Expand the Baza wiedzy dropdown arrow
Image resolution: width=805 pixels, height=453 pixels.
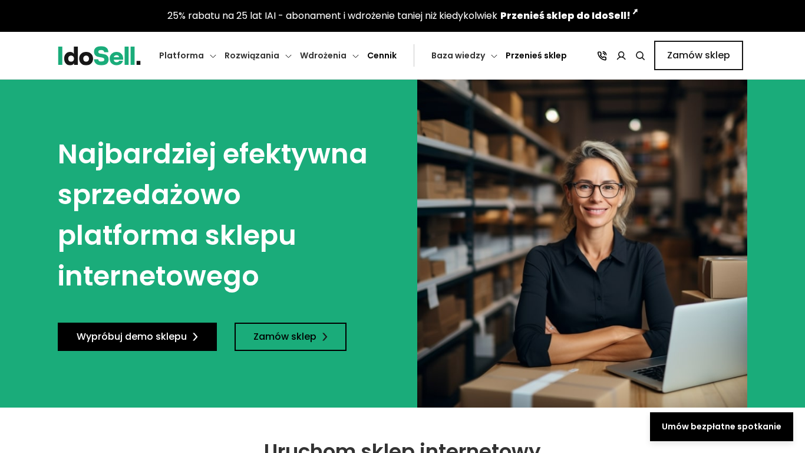tap(494, 56)
